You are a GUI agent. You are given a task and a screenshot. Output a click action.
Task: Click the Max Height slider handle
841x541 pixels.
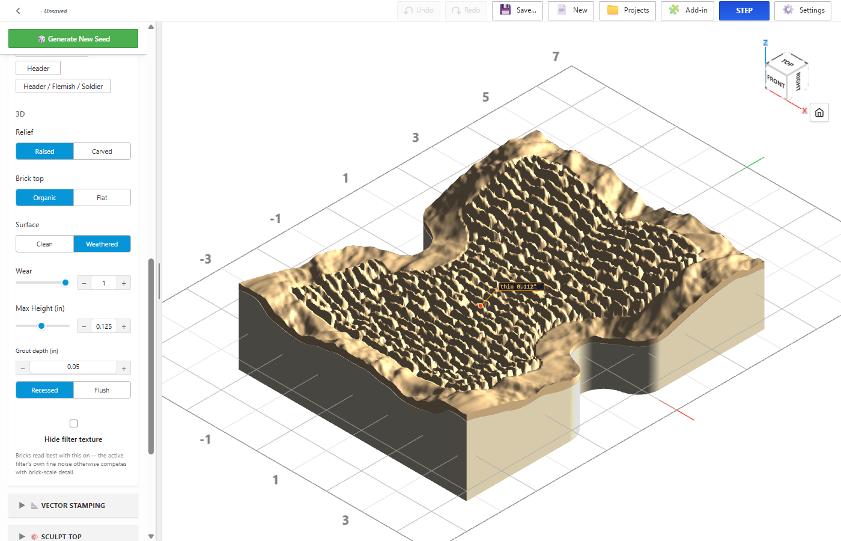(x=41, y=326)
